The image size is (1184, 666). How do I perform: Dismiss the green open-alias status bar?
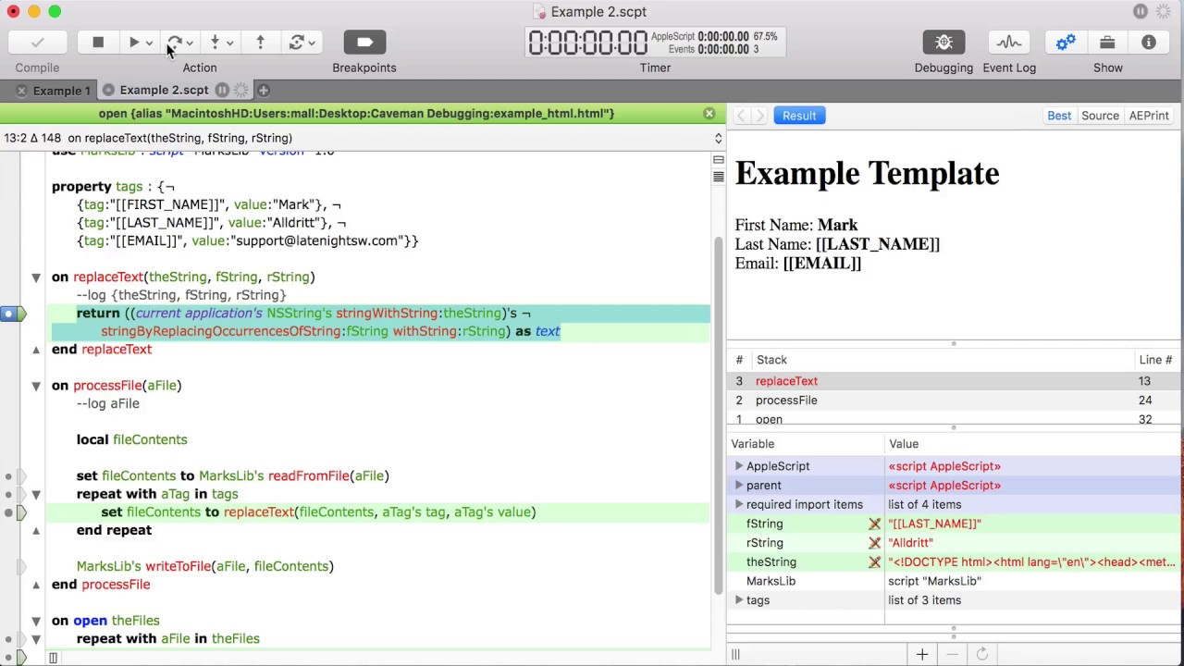709,114
